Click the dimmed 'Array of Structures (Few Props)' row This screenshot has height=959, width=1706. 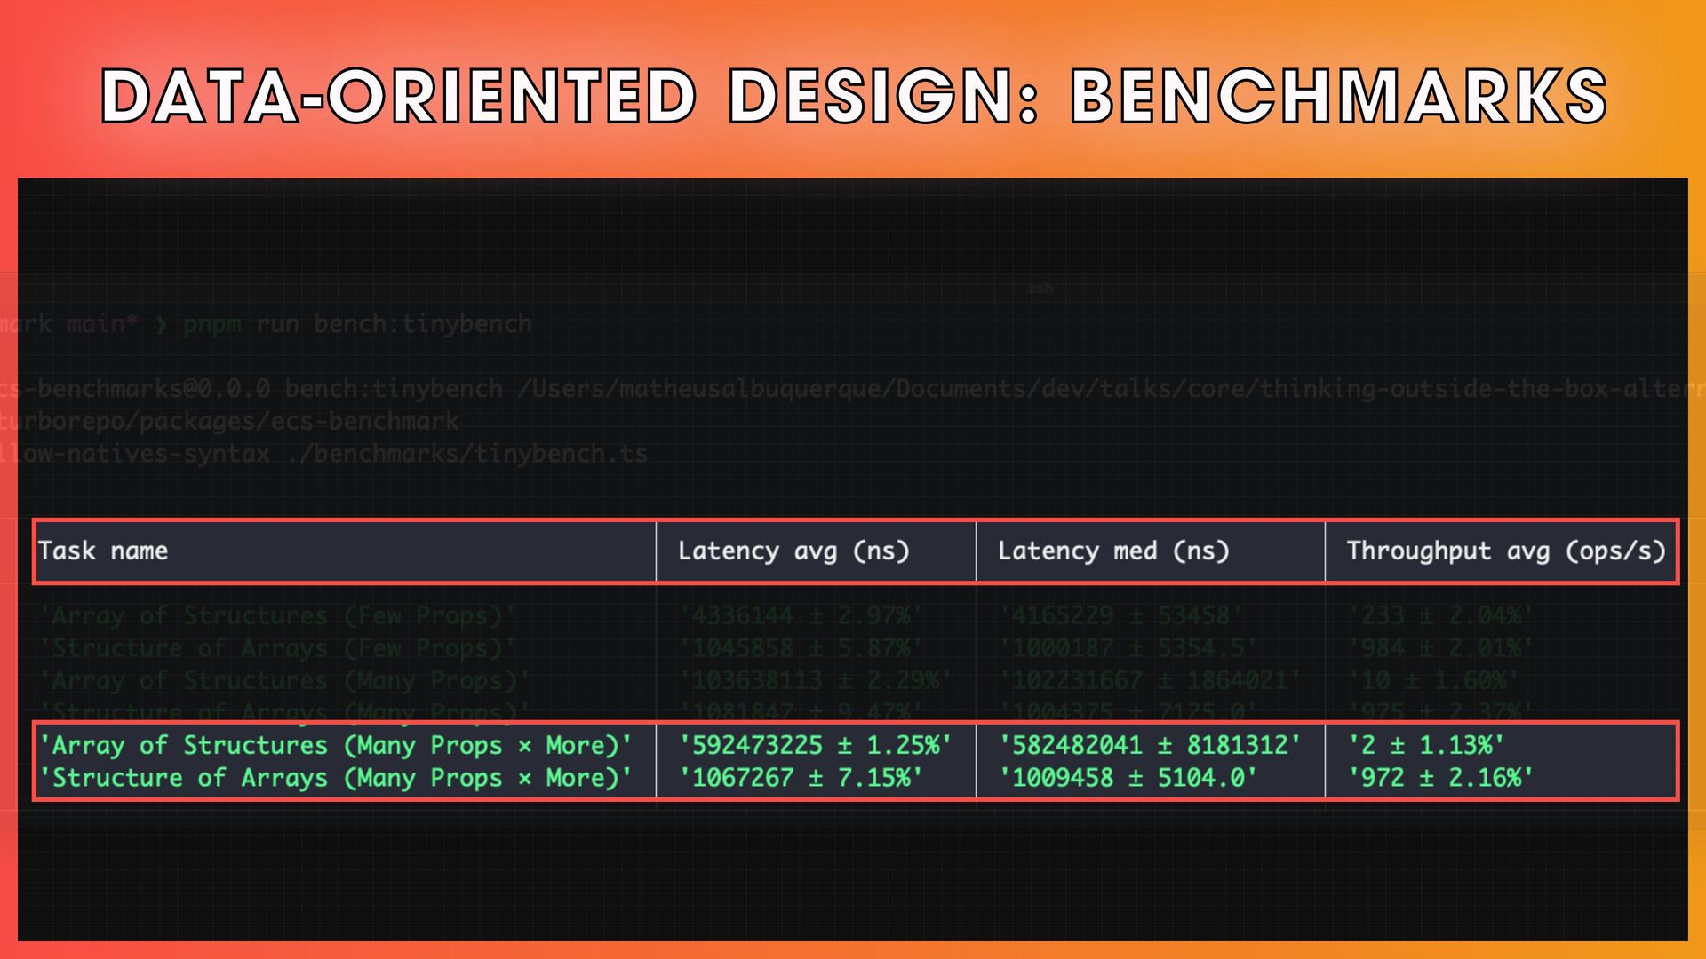[277, 615]
